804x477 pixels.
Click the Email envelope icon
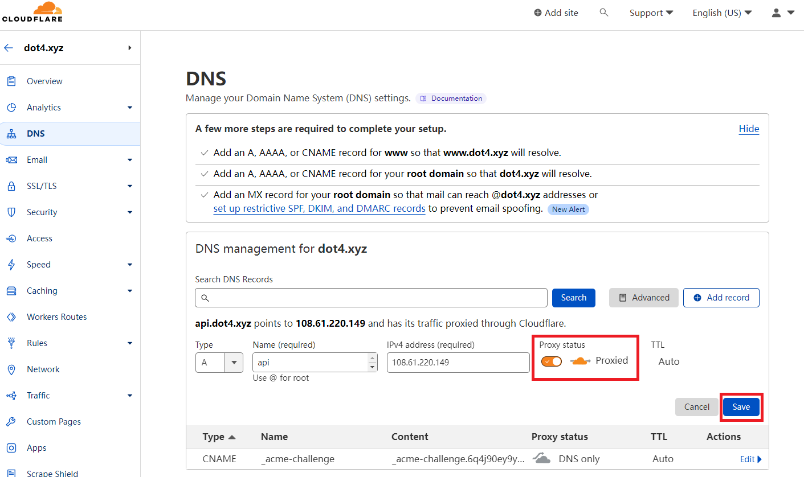11,160
